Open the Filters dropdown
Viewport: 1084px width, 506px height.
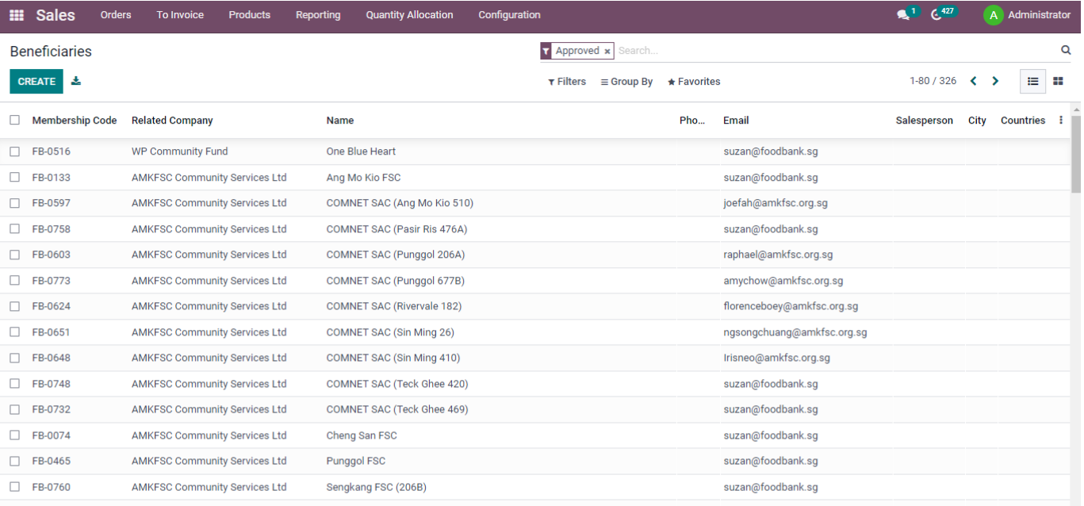point(567,82)
